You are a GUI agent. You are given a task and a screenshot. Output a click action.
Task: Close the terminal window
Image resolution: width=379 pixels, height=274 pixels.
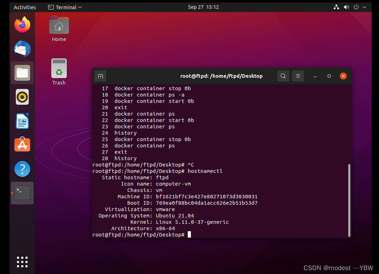(343, 76)
